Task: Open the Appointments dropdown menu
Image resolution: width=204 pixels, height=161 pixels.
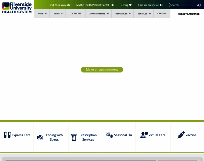Action: (99, 14)
